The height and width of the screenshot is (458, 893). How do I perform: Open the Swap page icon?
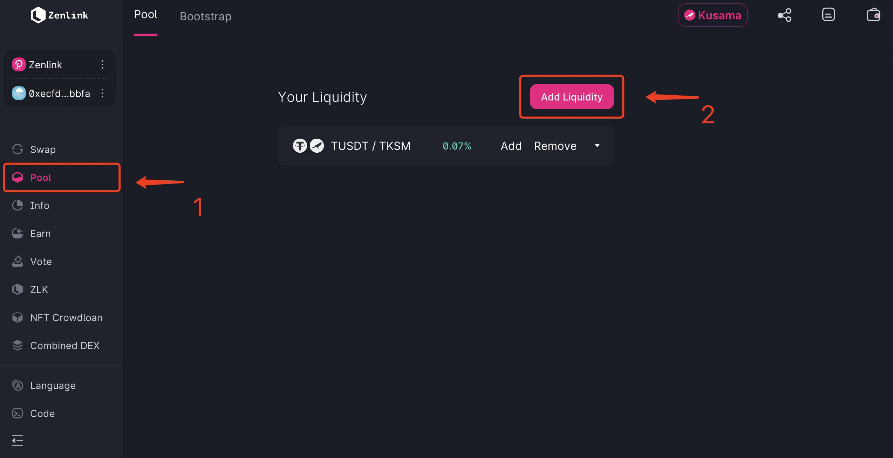18,150
